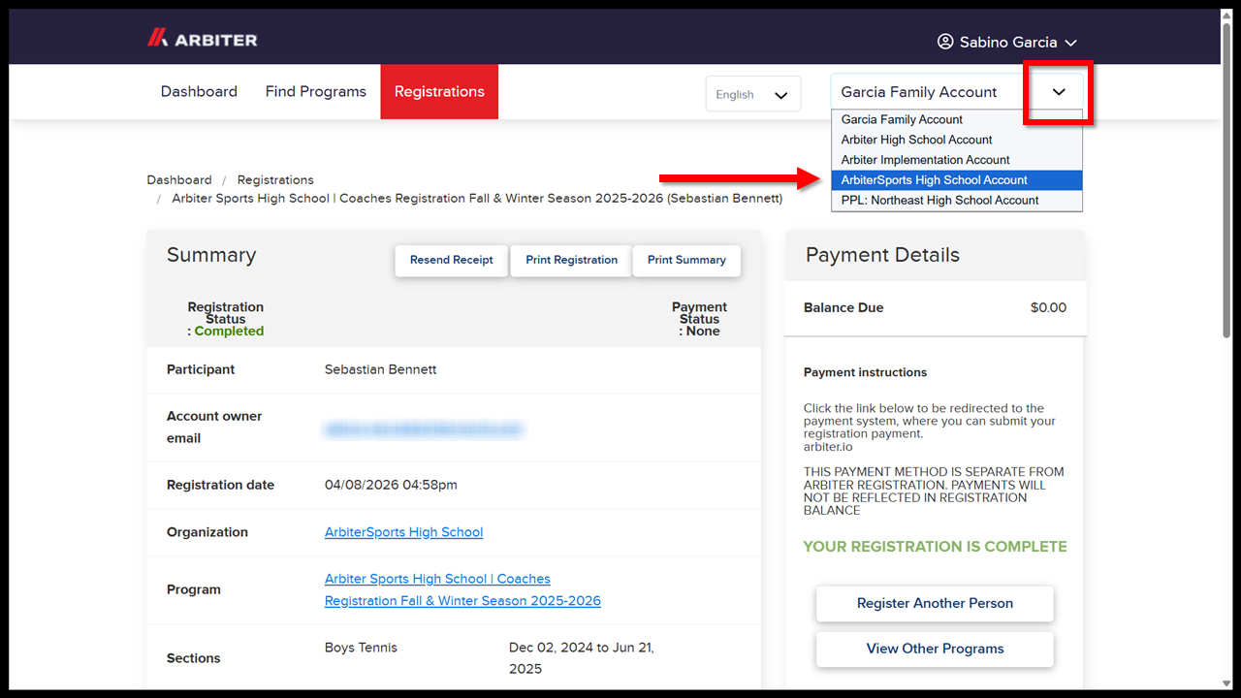Click the registration date 04/08/2026 04:58pm
The image size is (1241, 698).
[391, 485]
